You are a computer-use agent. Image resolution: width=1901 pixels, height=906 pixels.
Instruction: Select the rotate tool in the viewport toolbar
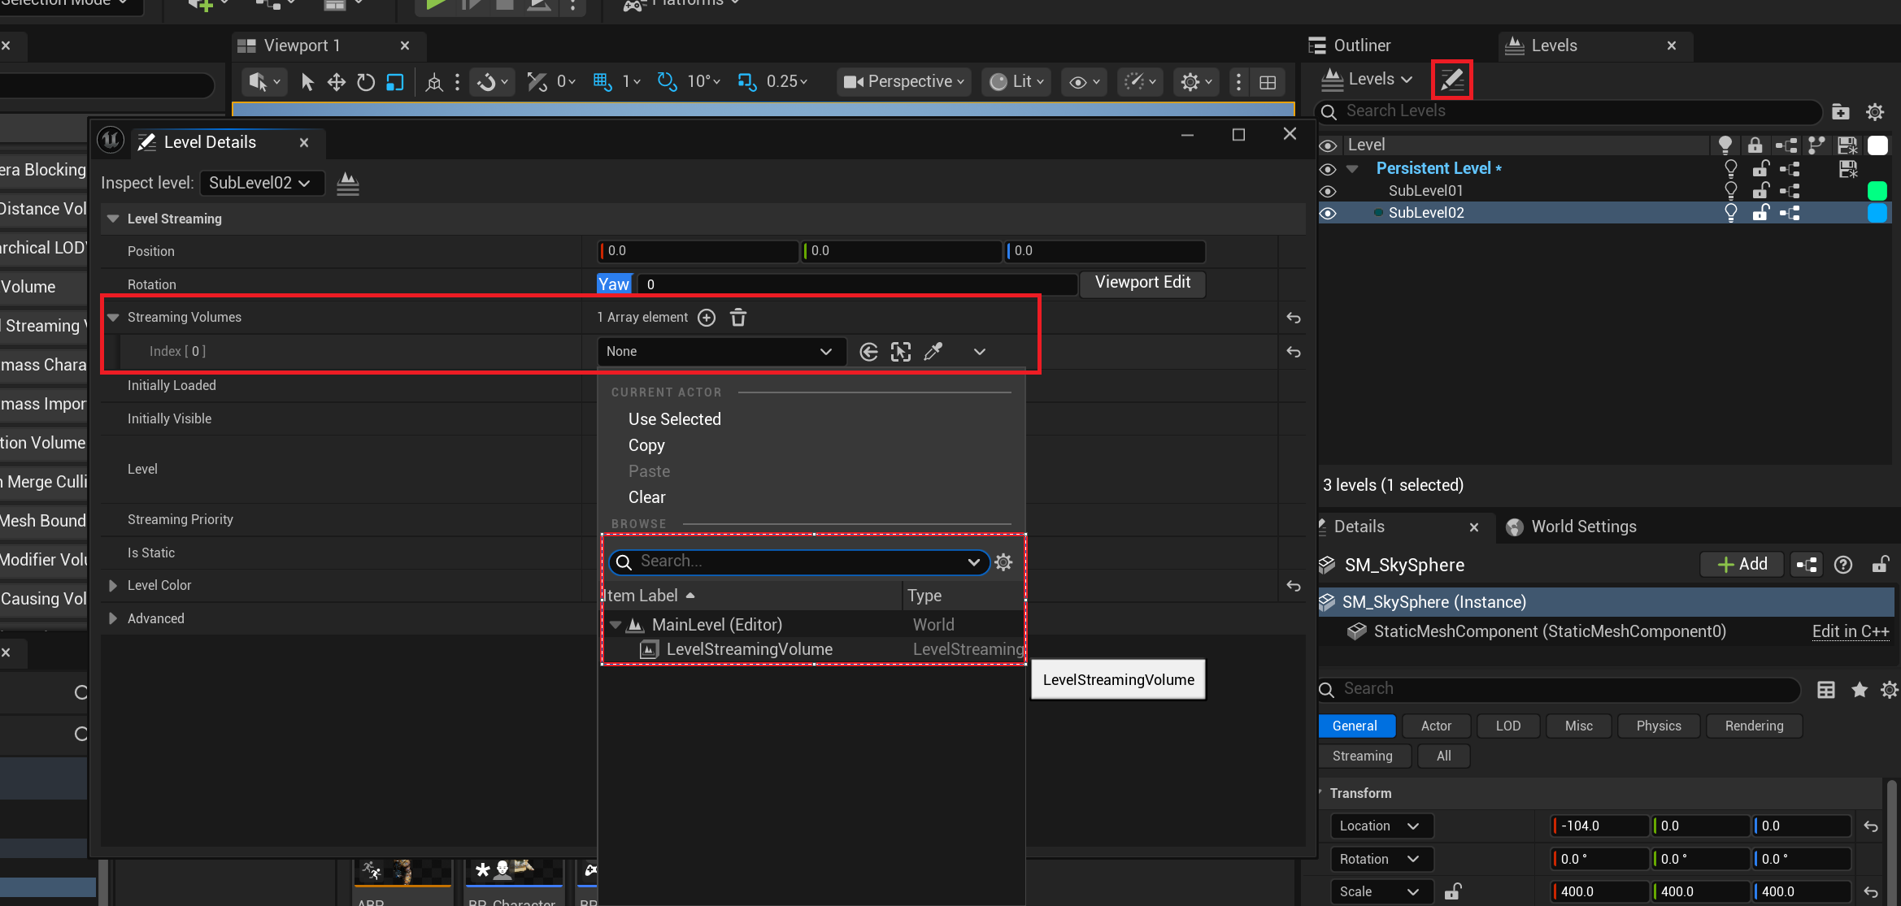coord(365,82)
